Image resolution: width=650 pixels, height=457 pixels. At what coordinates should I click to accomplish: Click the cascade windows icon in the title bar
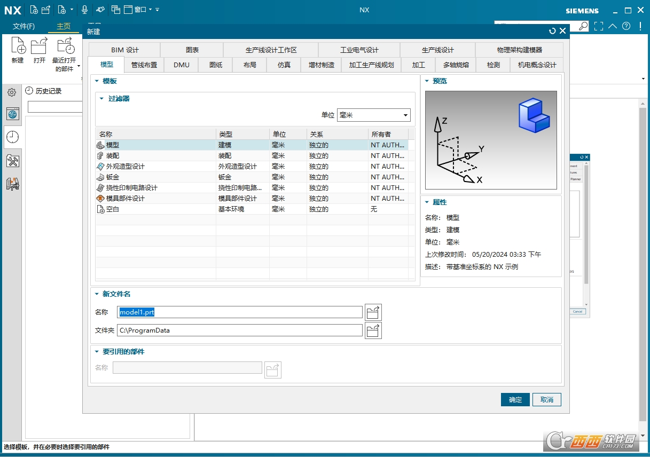point(116,10)
